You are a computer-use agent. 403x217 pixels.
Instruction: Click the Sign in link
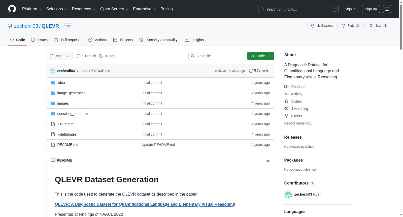350,9
